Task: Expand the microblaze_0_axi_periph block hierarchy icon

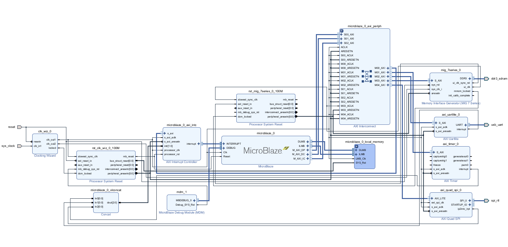Action: (x=342, y=31)
